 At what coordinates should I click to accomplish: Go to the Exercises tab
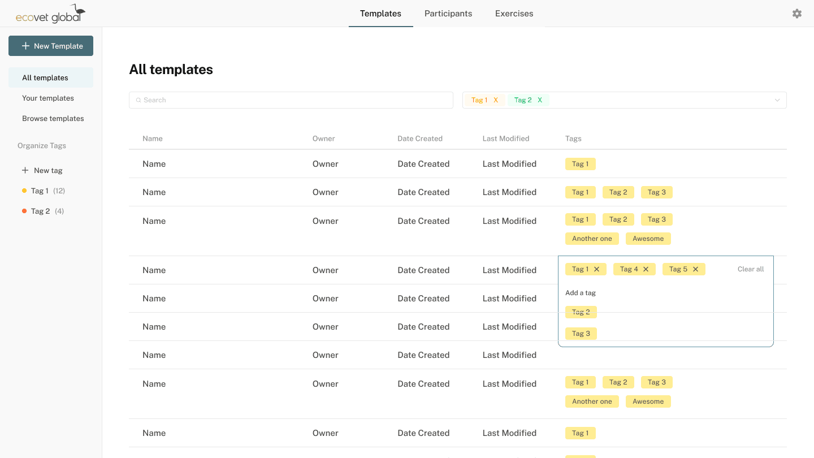click(x=514, y=14)
